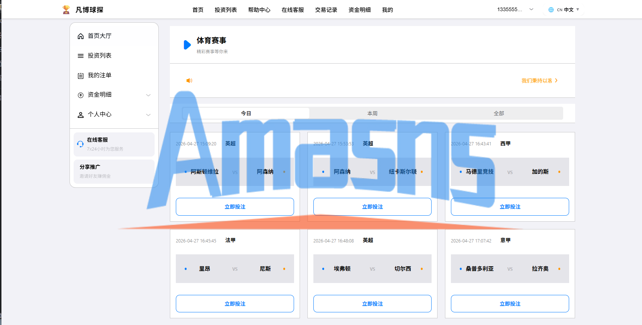Click the 凡博球探 site name
The height and width of the screenshot is (325, 642).
coord(90,10)
